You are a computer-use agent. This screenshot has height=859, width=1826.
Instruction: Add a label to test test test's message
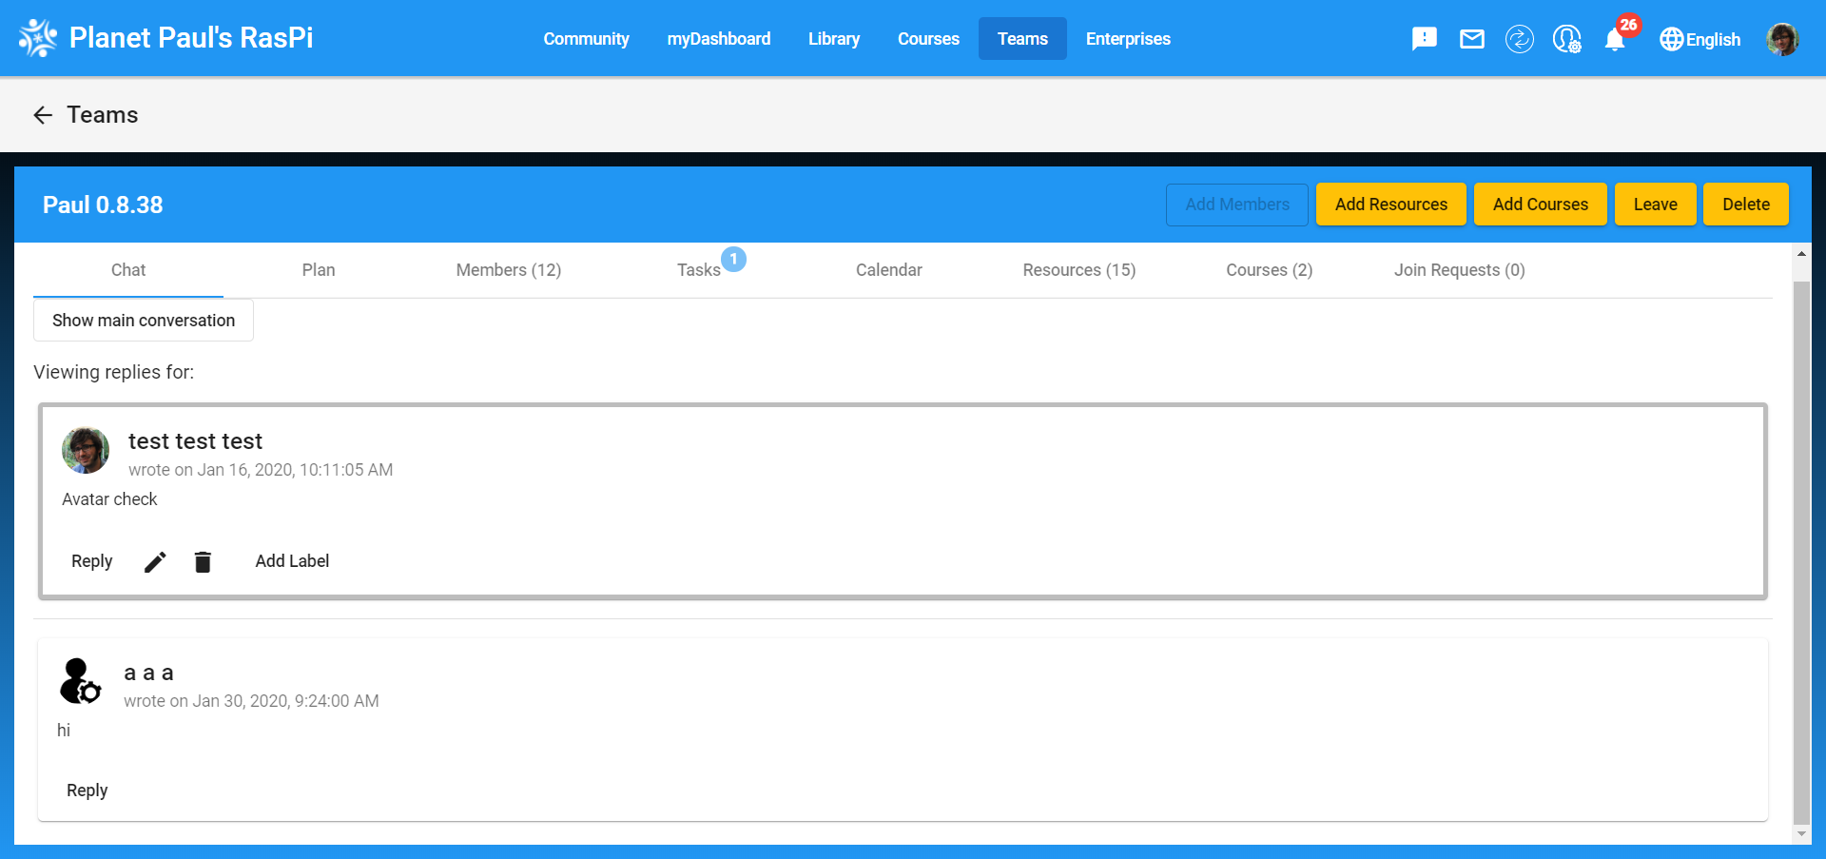click(x=292, y=561)
